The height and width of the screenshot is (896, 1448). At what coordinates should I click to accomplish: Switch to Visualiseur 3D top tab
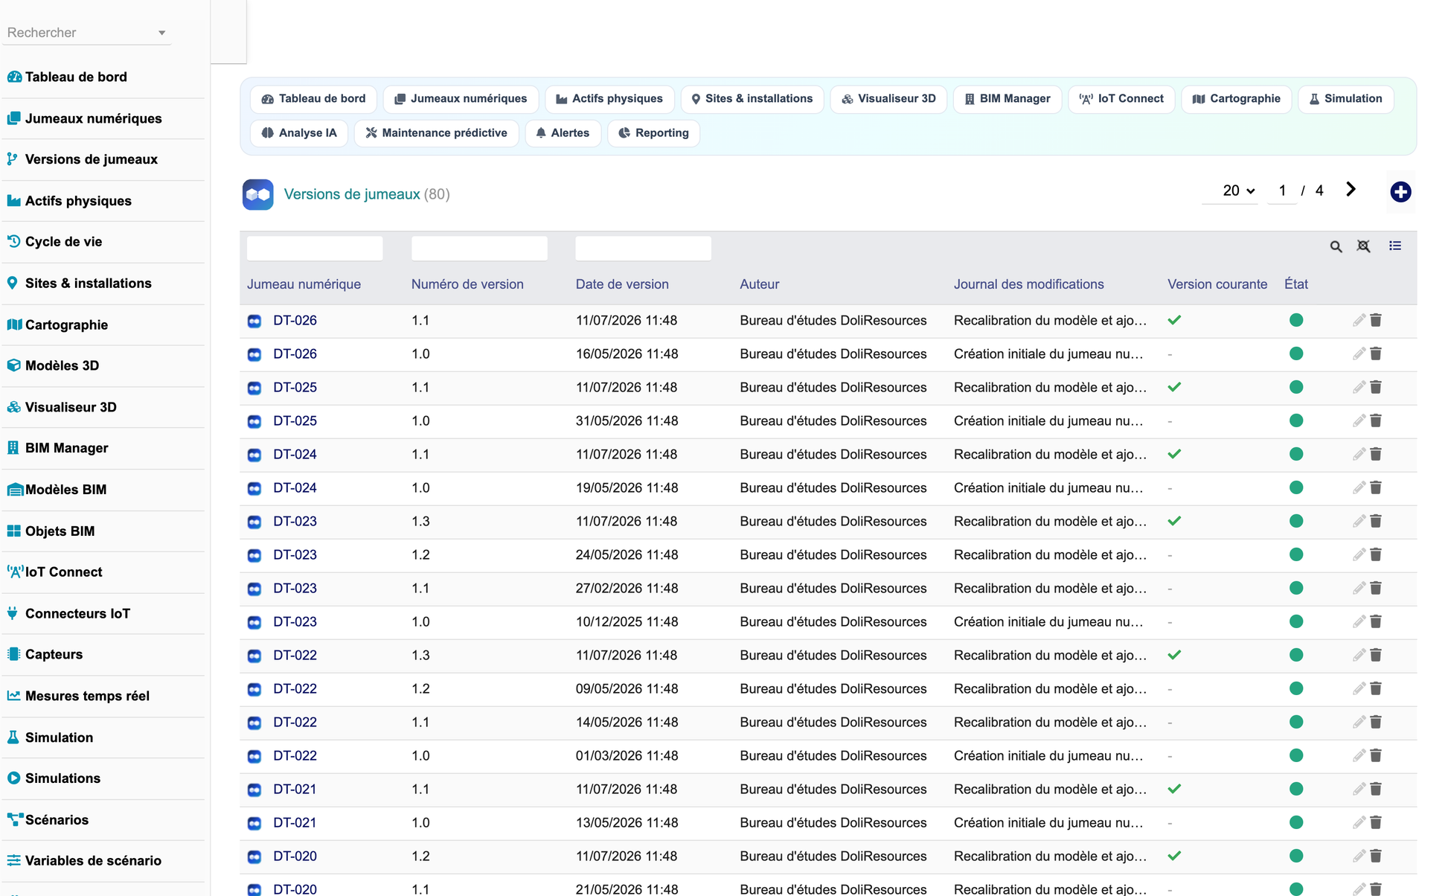pos(888,99)
